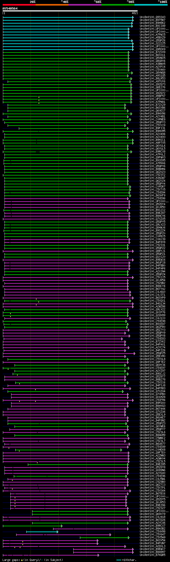The width and height of the screenshot is (170, 562).
Task: Click label UniRef100_Q8RYJ1
Action: click(x=152, y=251)
